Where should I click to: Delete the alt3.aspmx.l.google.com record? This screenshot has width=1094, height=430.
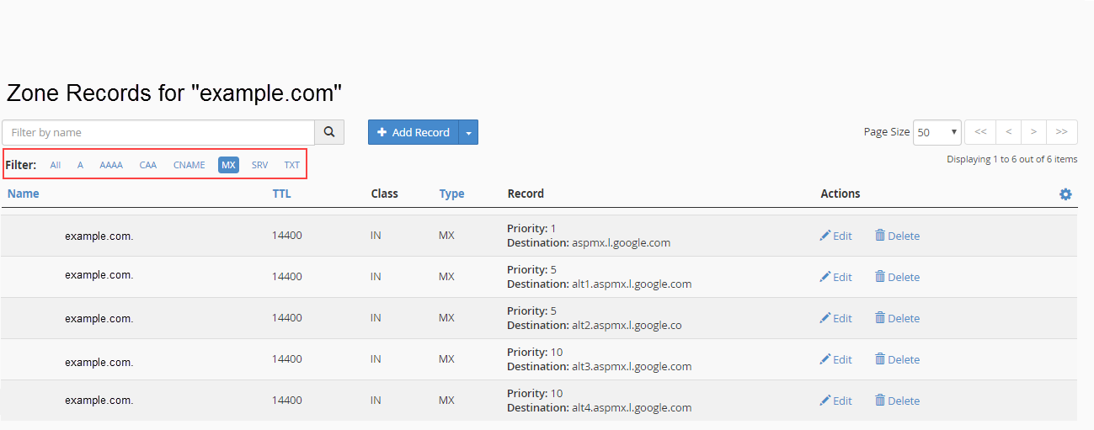click(x=897, y=360)
